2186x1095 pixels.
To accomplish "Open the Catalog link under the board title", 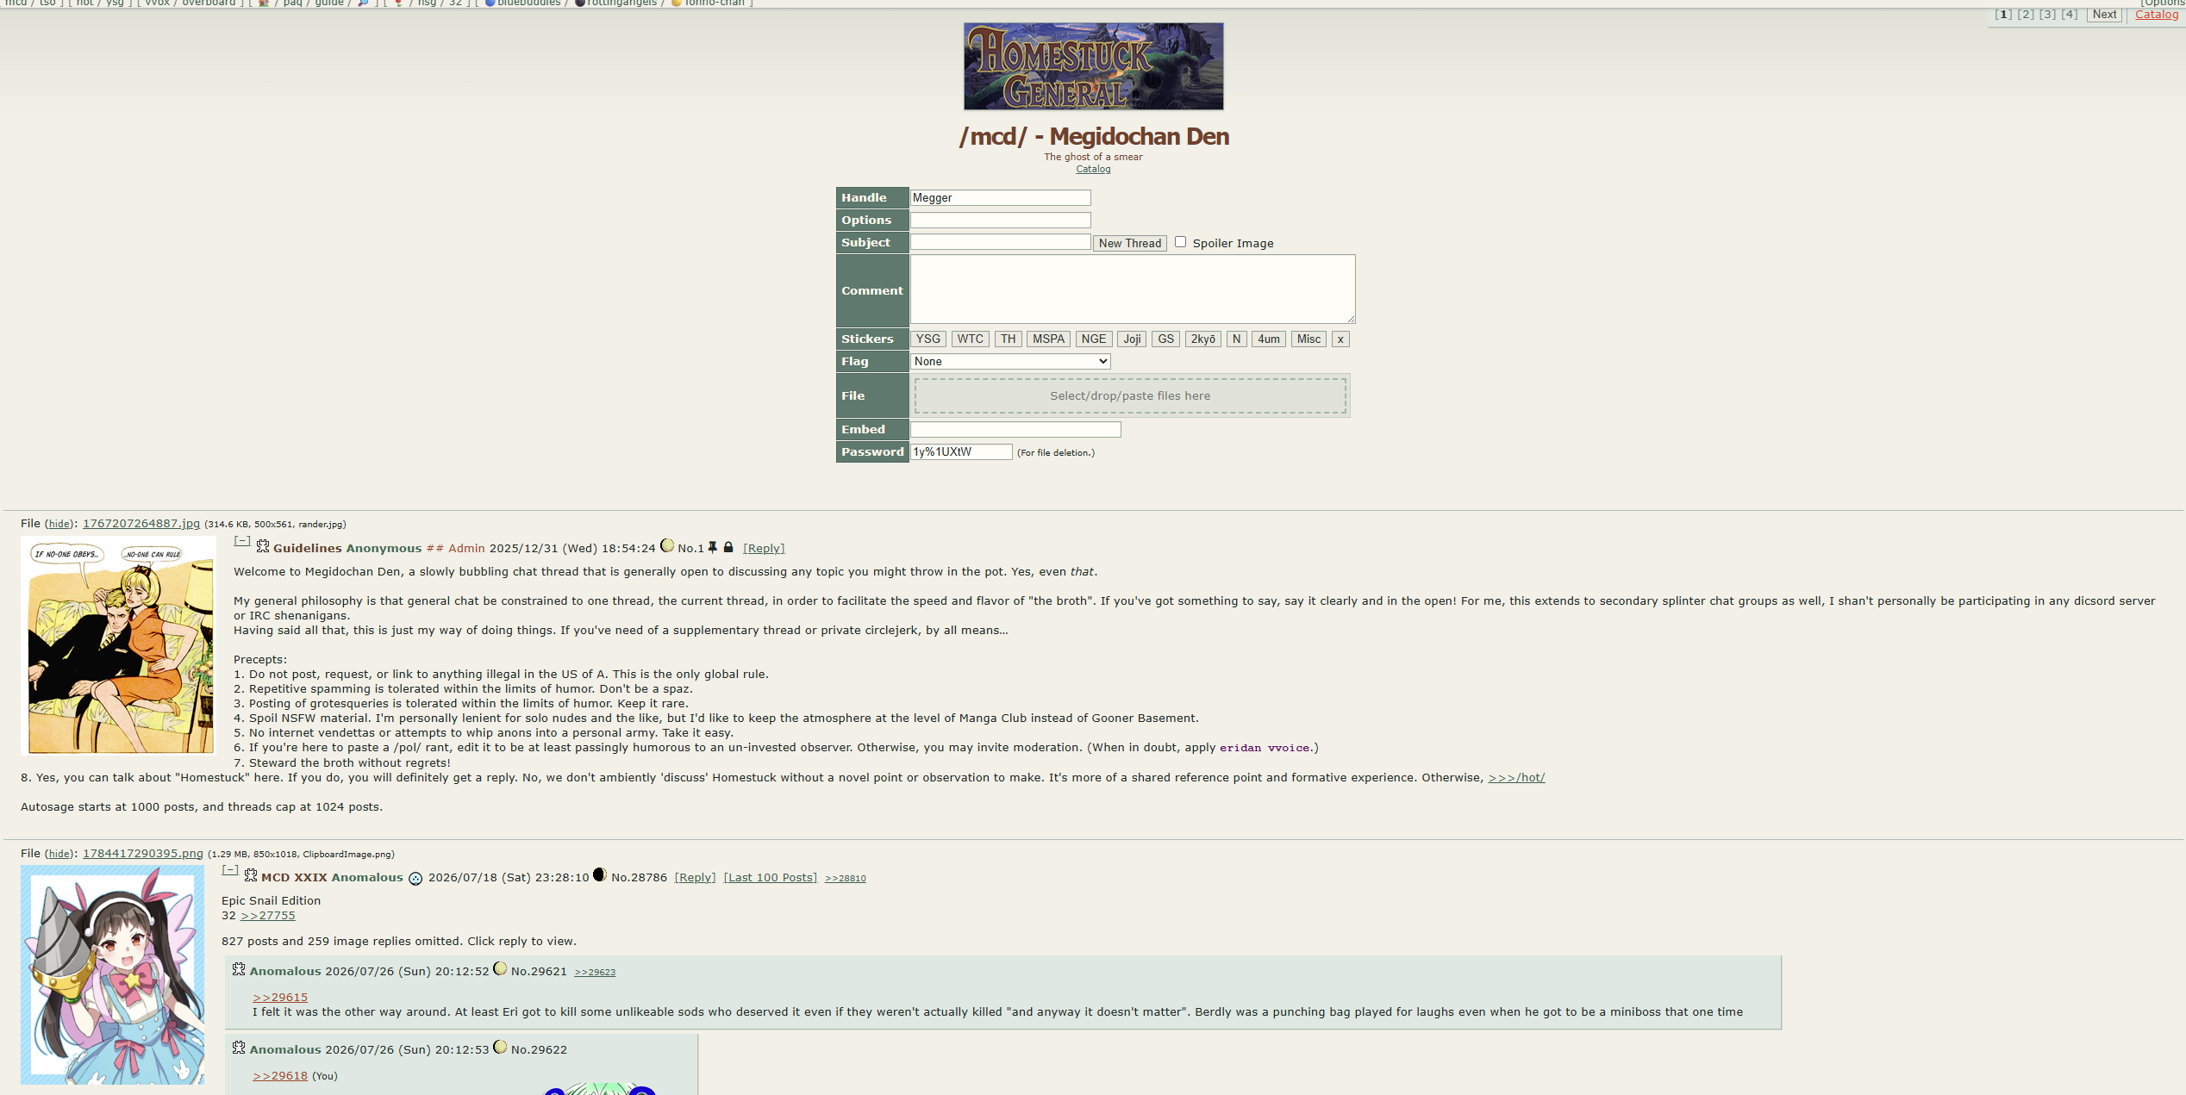I will [x=1093, y=169].
